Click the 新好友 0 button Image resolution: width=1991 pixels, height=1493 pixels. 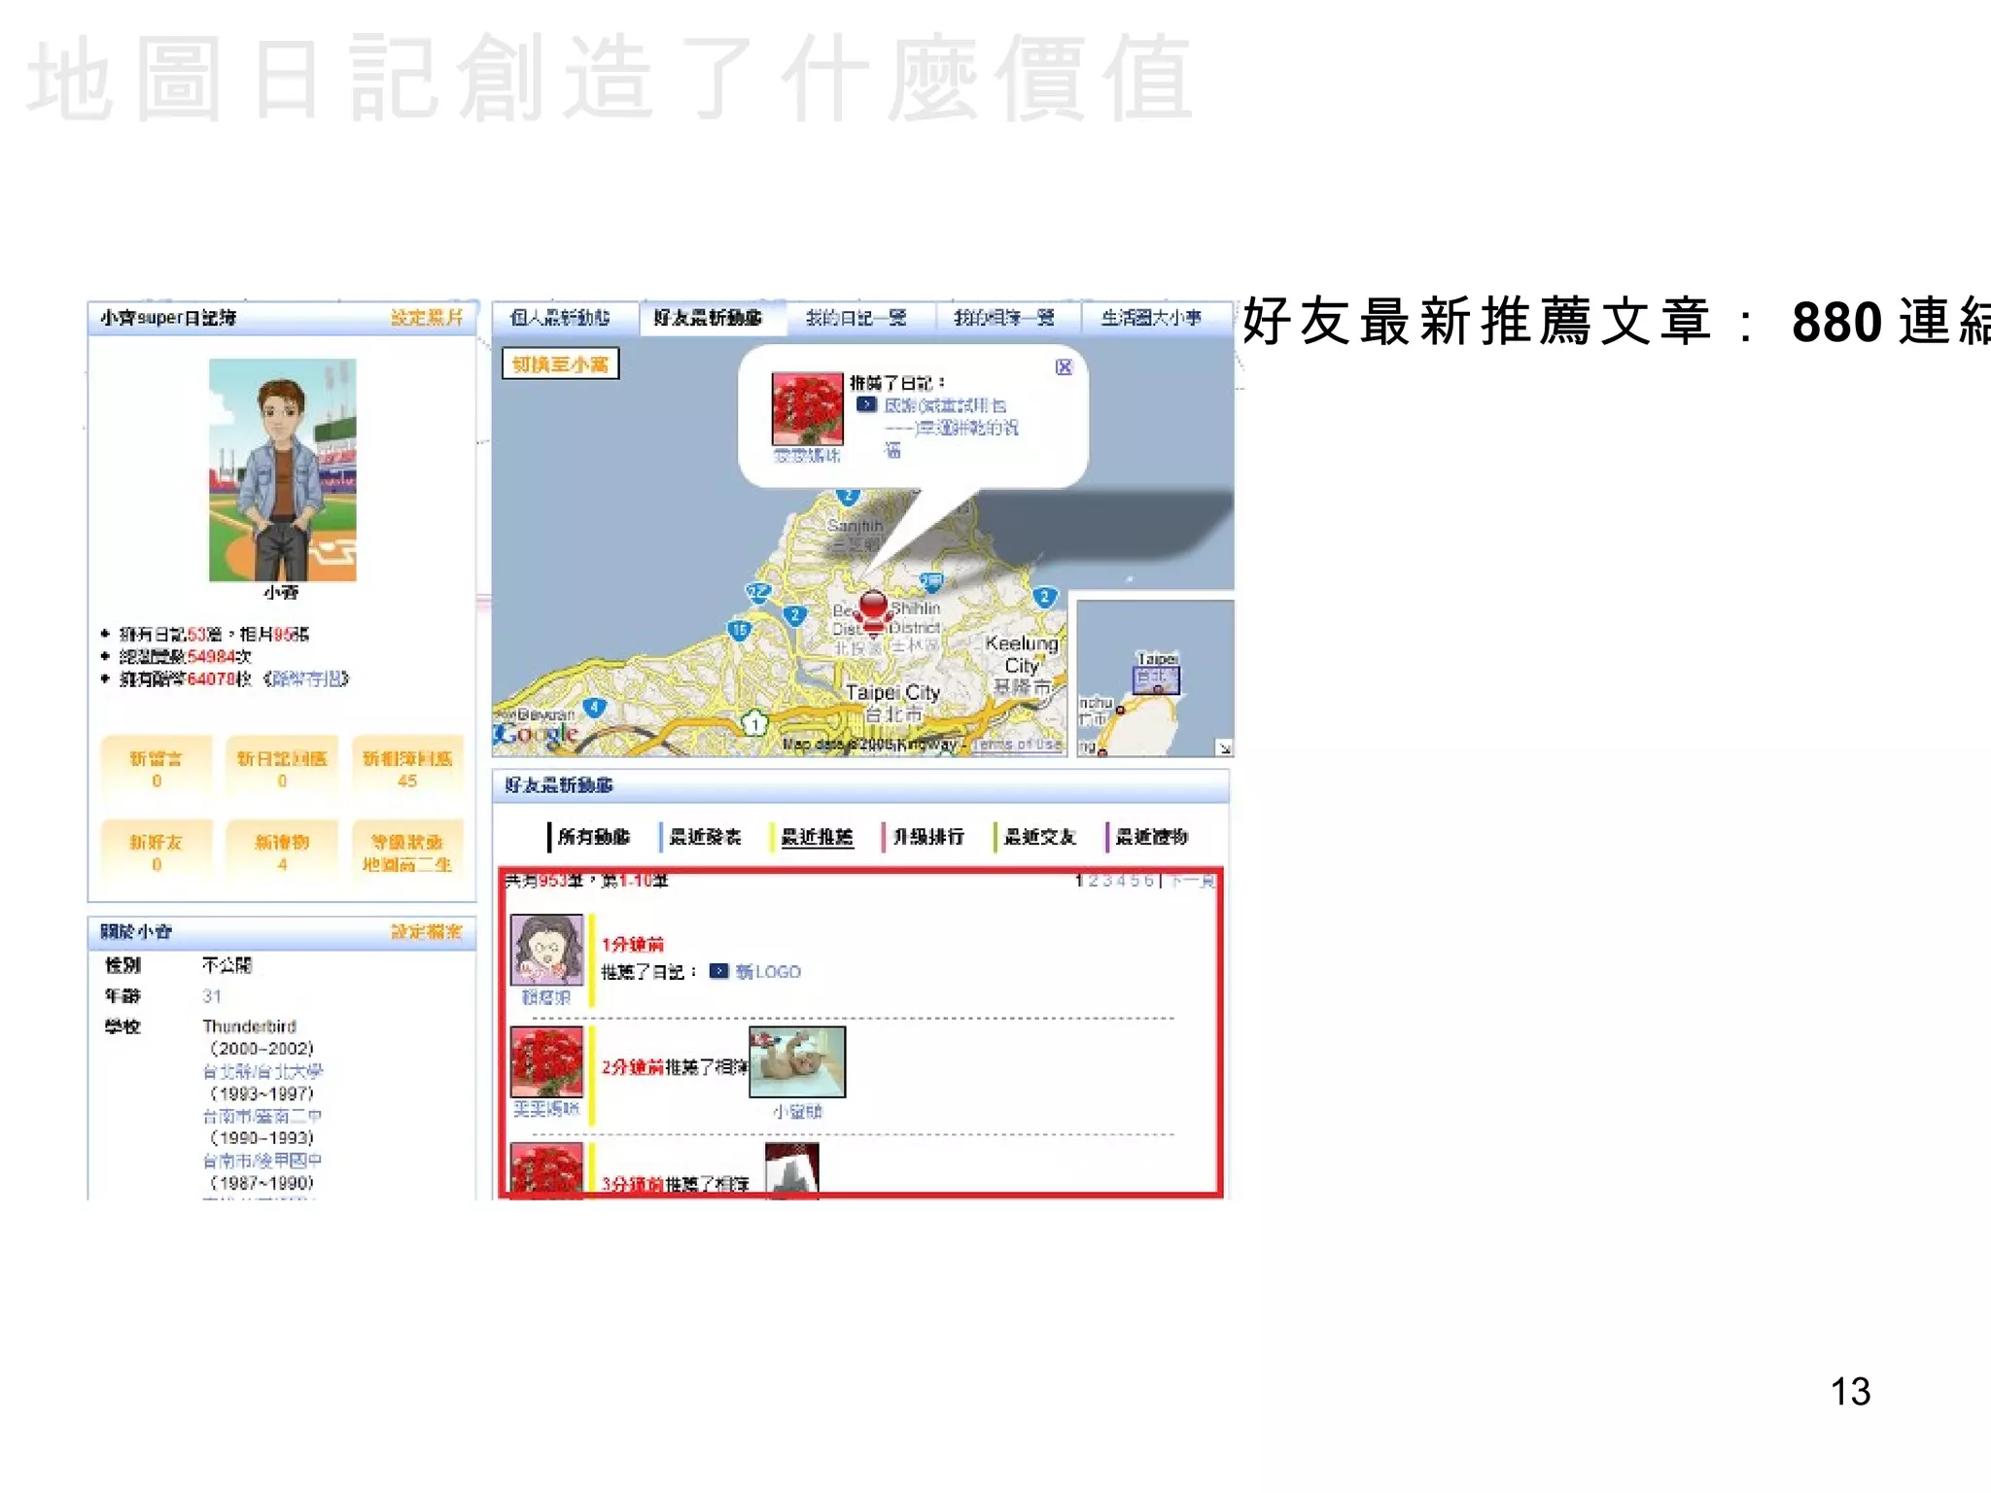[x=157, y=852]
